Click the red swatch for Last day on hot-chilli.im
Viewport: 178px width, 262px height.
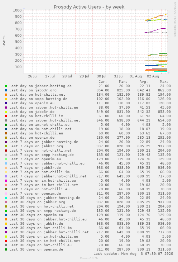pyautogui.click(x=6, y=116)
